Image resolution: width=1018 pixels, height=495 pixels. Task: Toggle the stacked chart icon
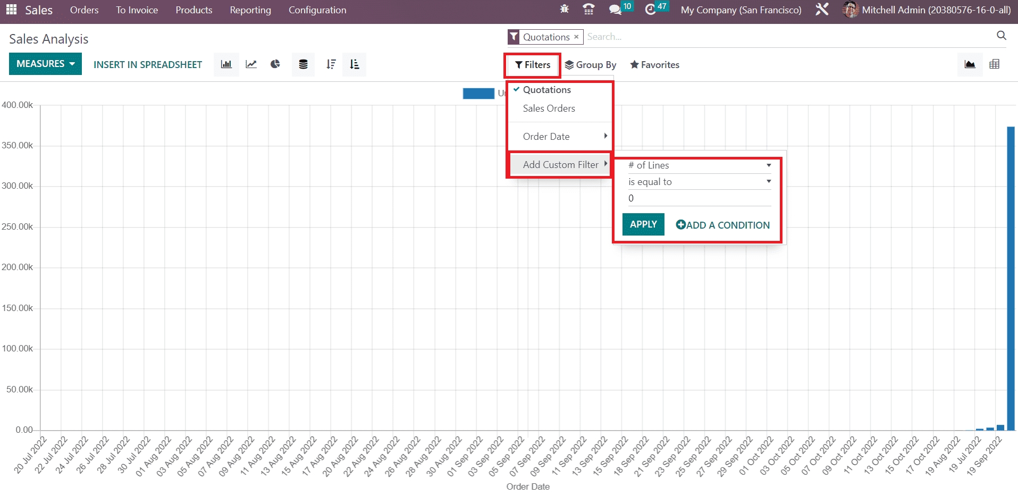pyautogui.click(x=303, y=64)
